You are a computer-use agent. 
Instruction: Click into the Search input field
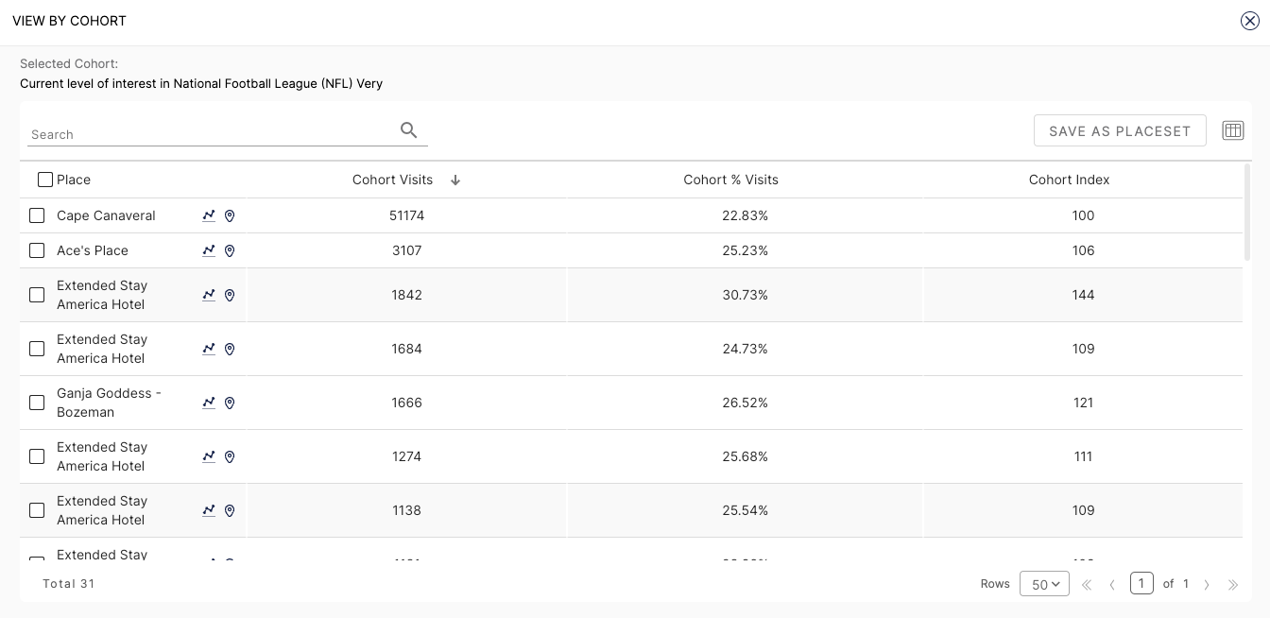208,134
